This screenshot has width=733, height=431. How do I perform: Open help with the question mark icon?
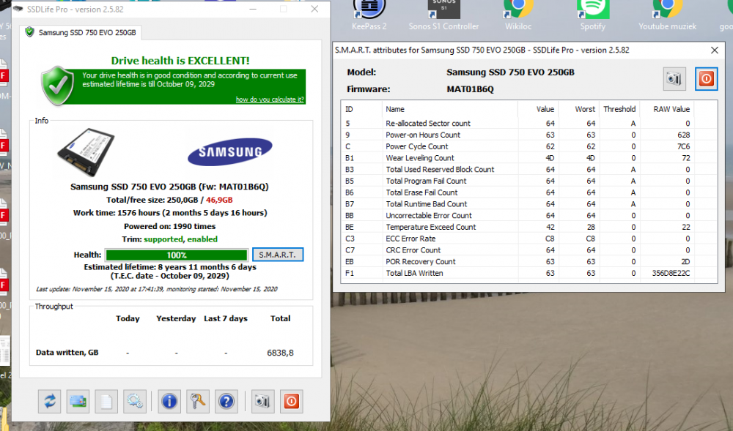(x=226, y=401)
